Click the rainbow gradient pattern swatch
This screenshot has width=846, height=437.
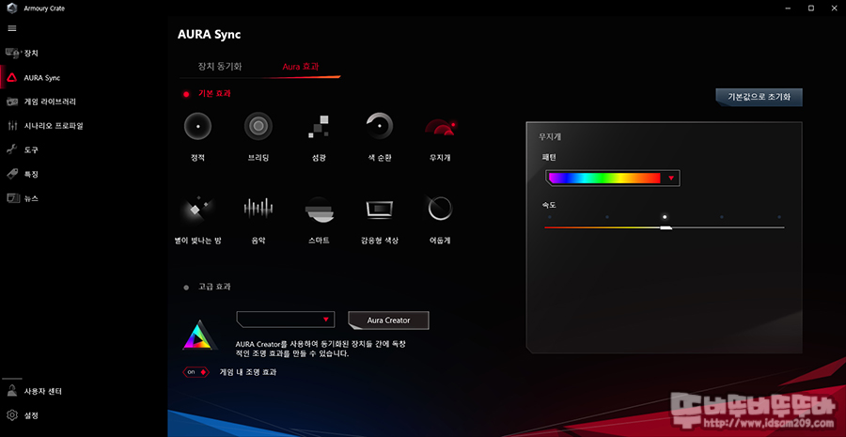click(604, 178)
